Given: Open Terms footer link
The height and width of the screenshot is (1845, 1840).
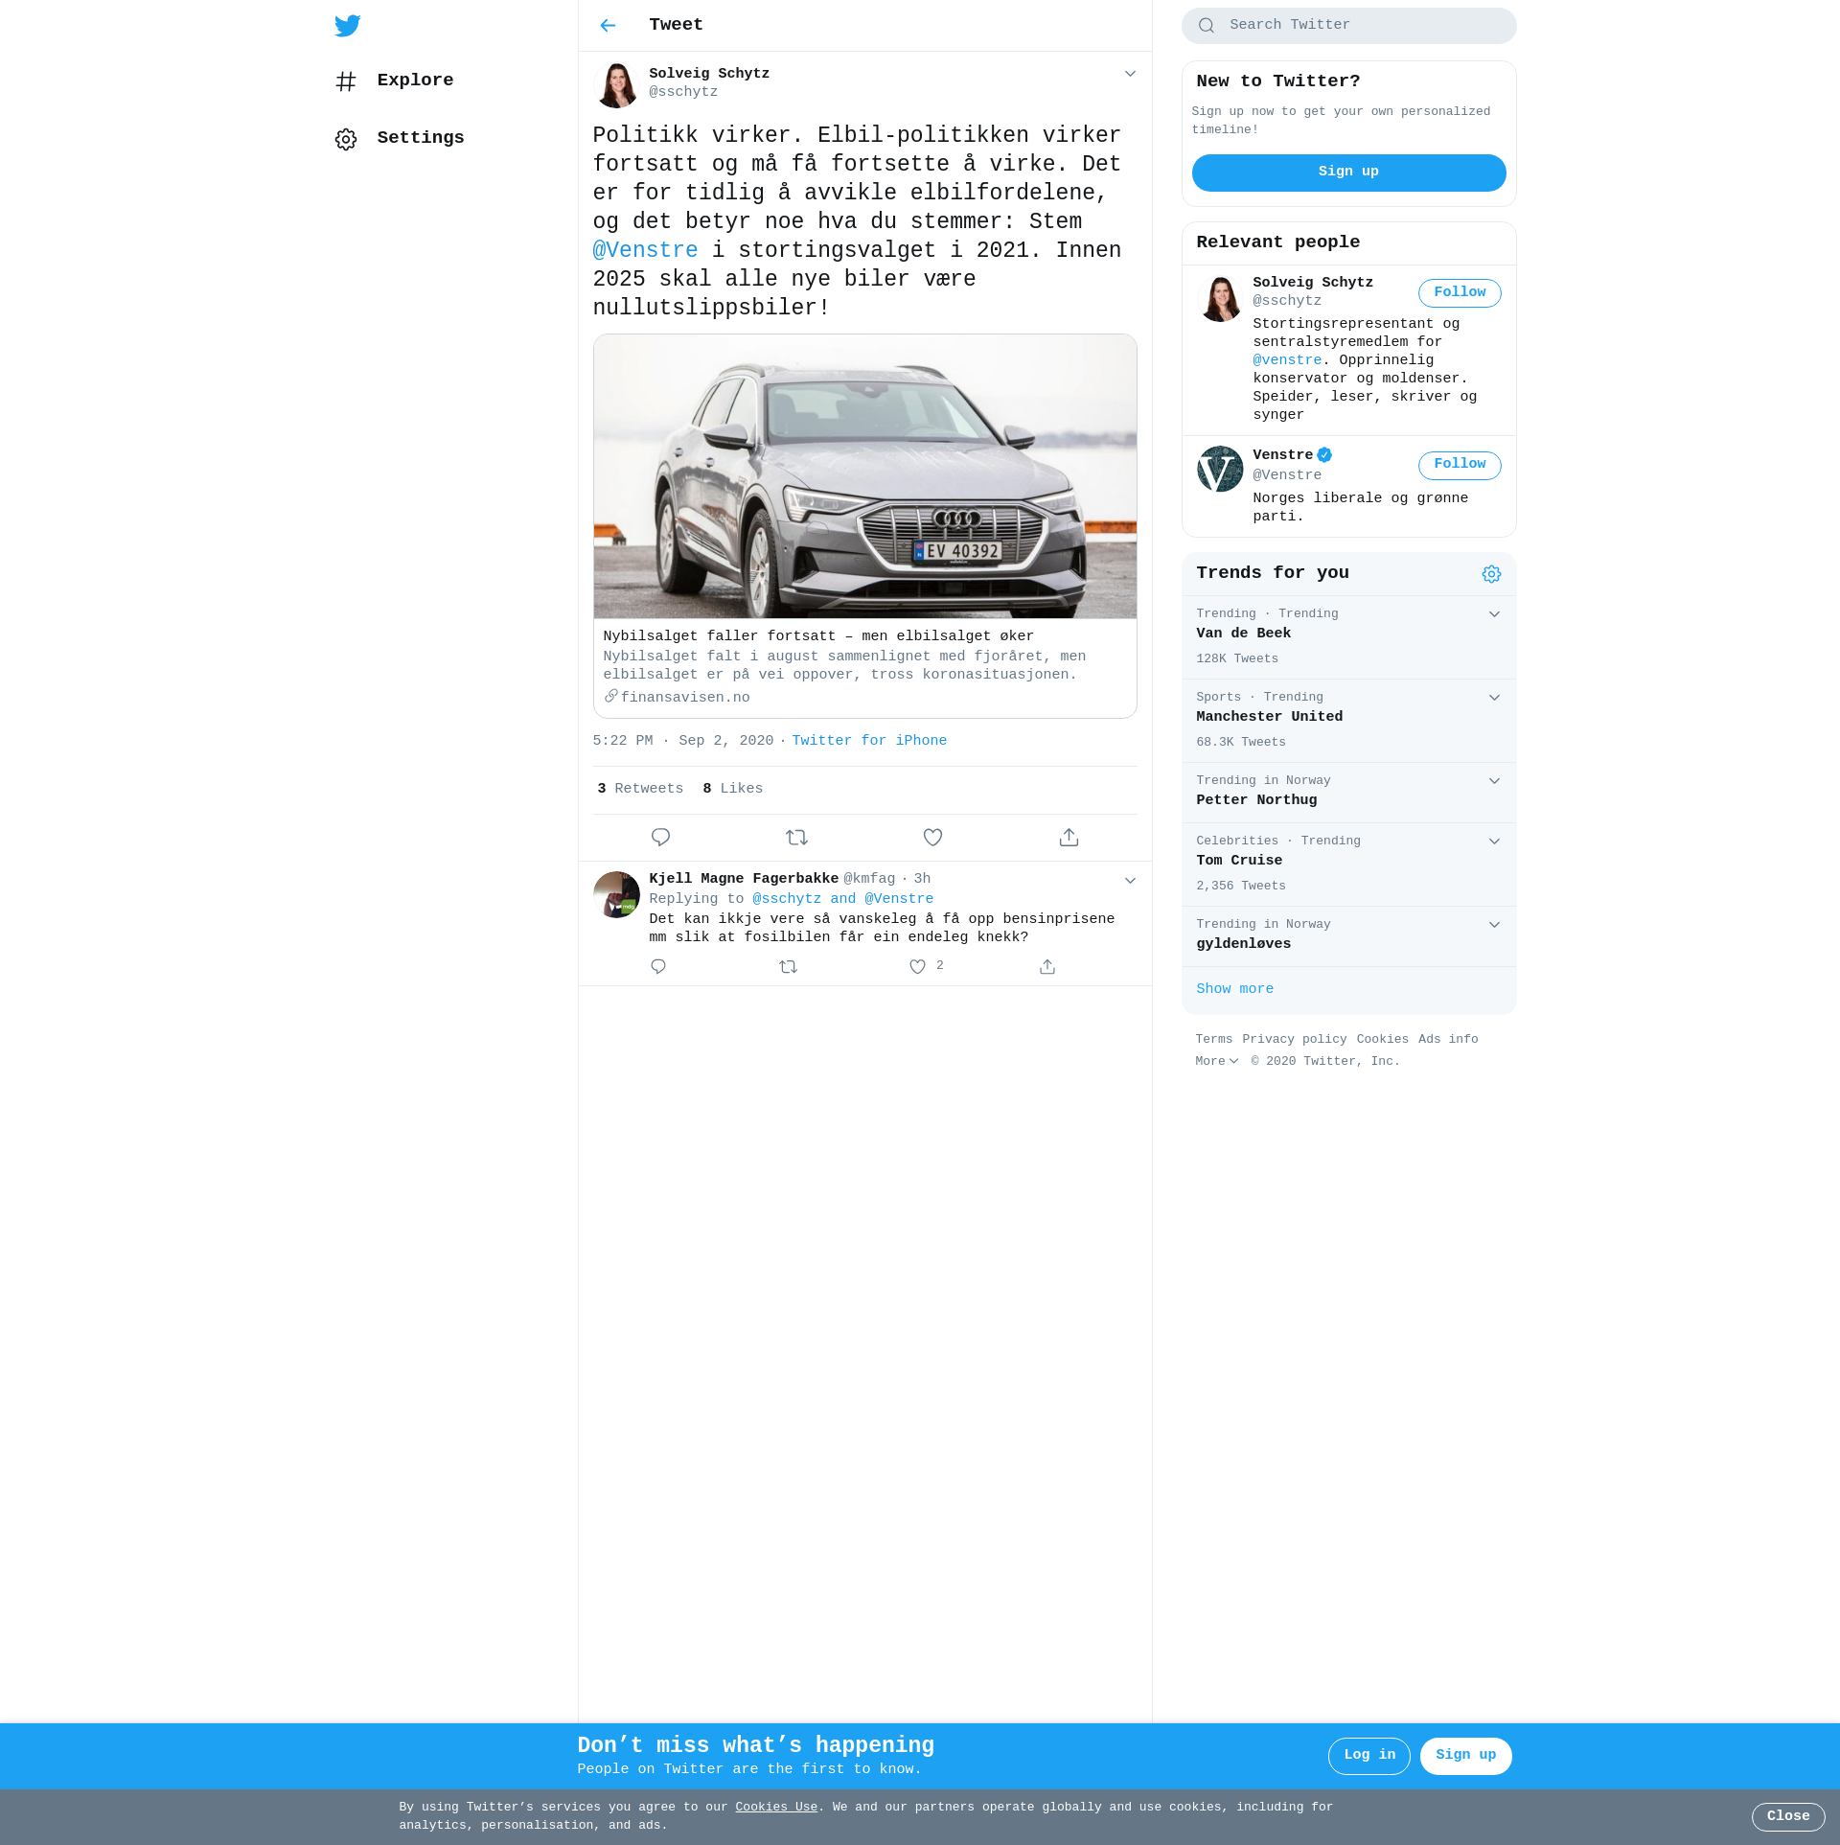Looking at the screenshot, I should 1213,1040.
